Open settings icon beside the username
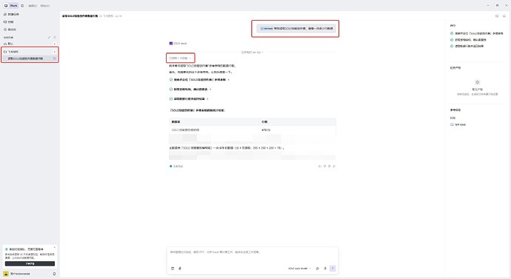Screen dimensions: 511x279 (x=54, y=274)
